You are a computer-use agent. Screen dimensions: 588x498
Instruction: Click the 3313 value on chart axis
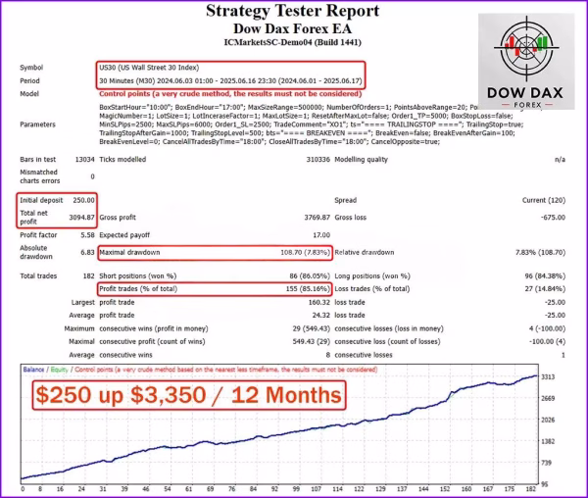(x=548, y=377)
